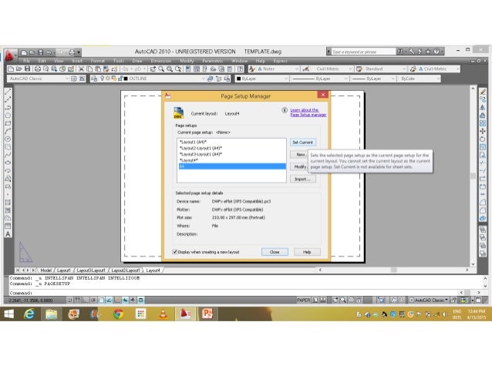
Task: Select the Line tool in Draw toolbar
Action: (8, 91)
